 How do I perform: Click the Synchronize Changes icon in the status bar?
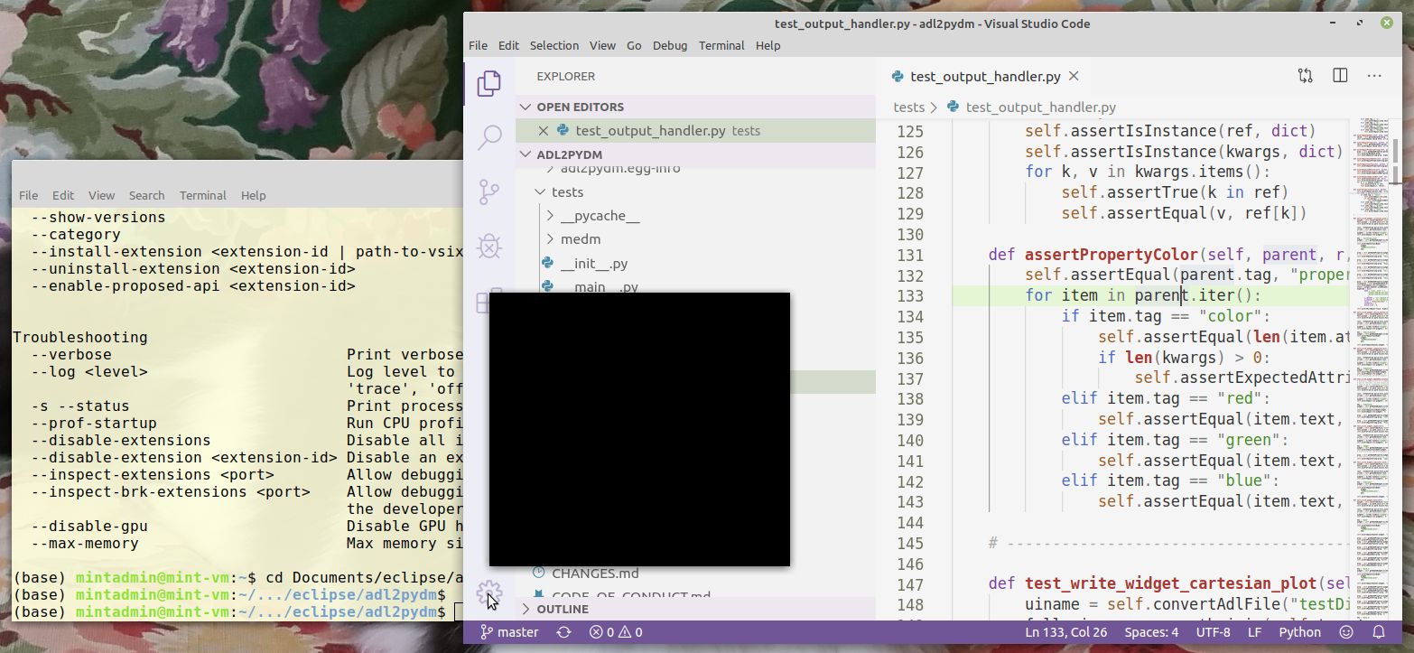564,632
